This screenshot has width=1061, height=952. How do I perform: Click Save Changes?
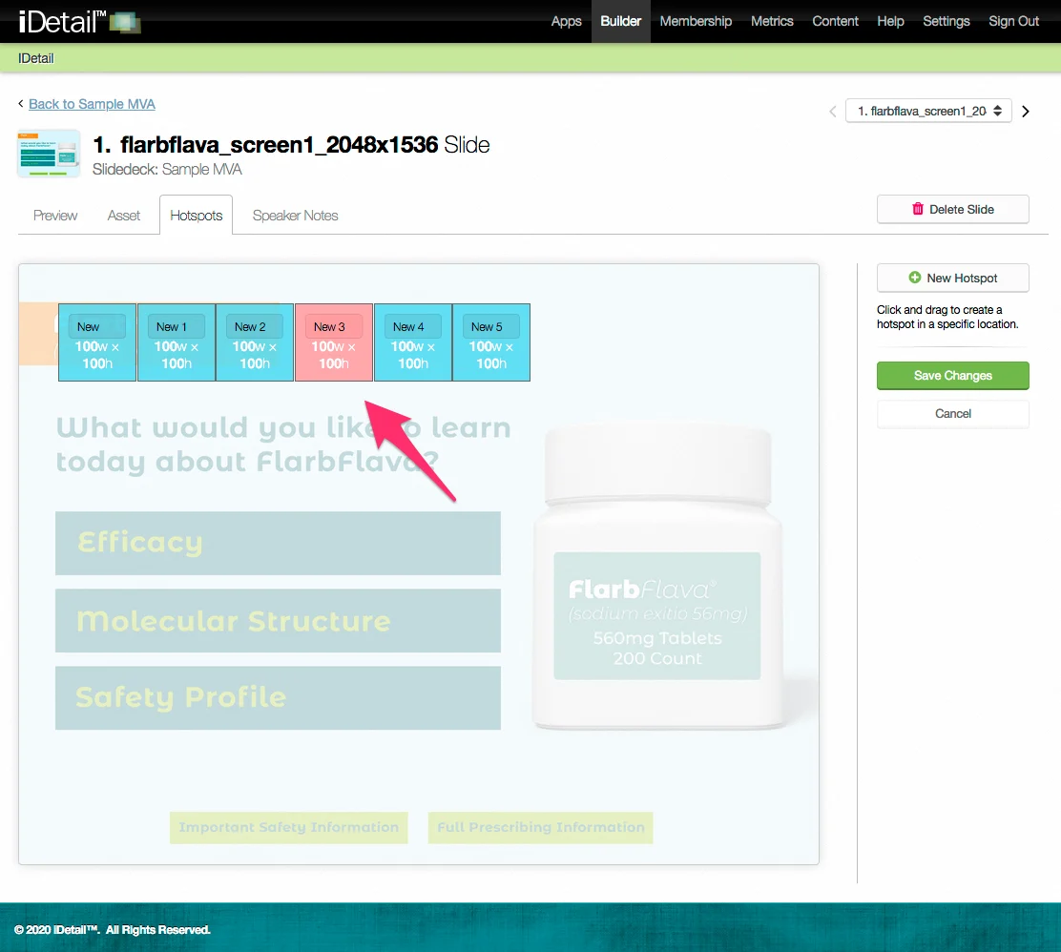click(953, 376)
